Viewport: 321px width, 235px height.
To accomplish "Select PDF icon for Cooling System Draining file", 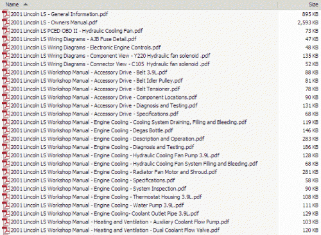I will pos(6,122).
